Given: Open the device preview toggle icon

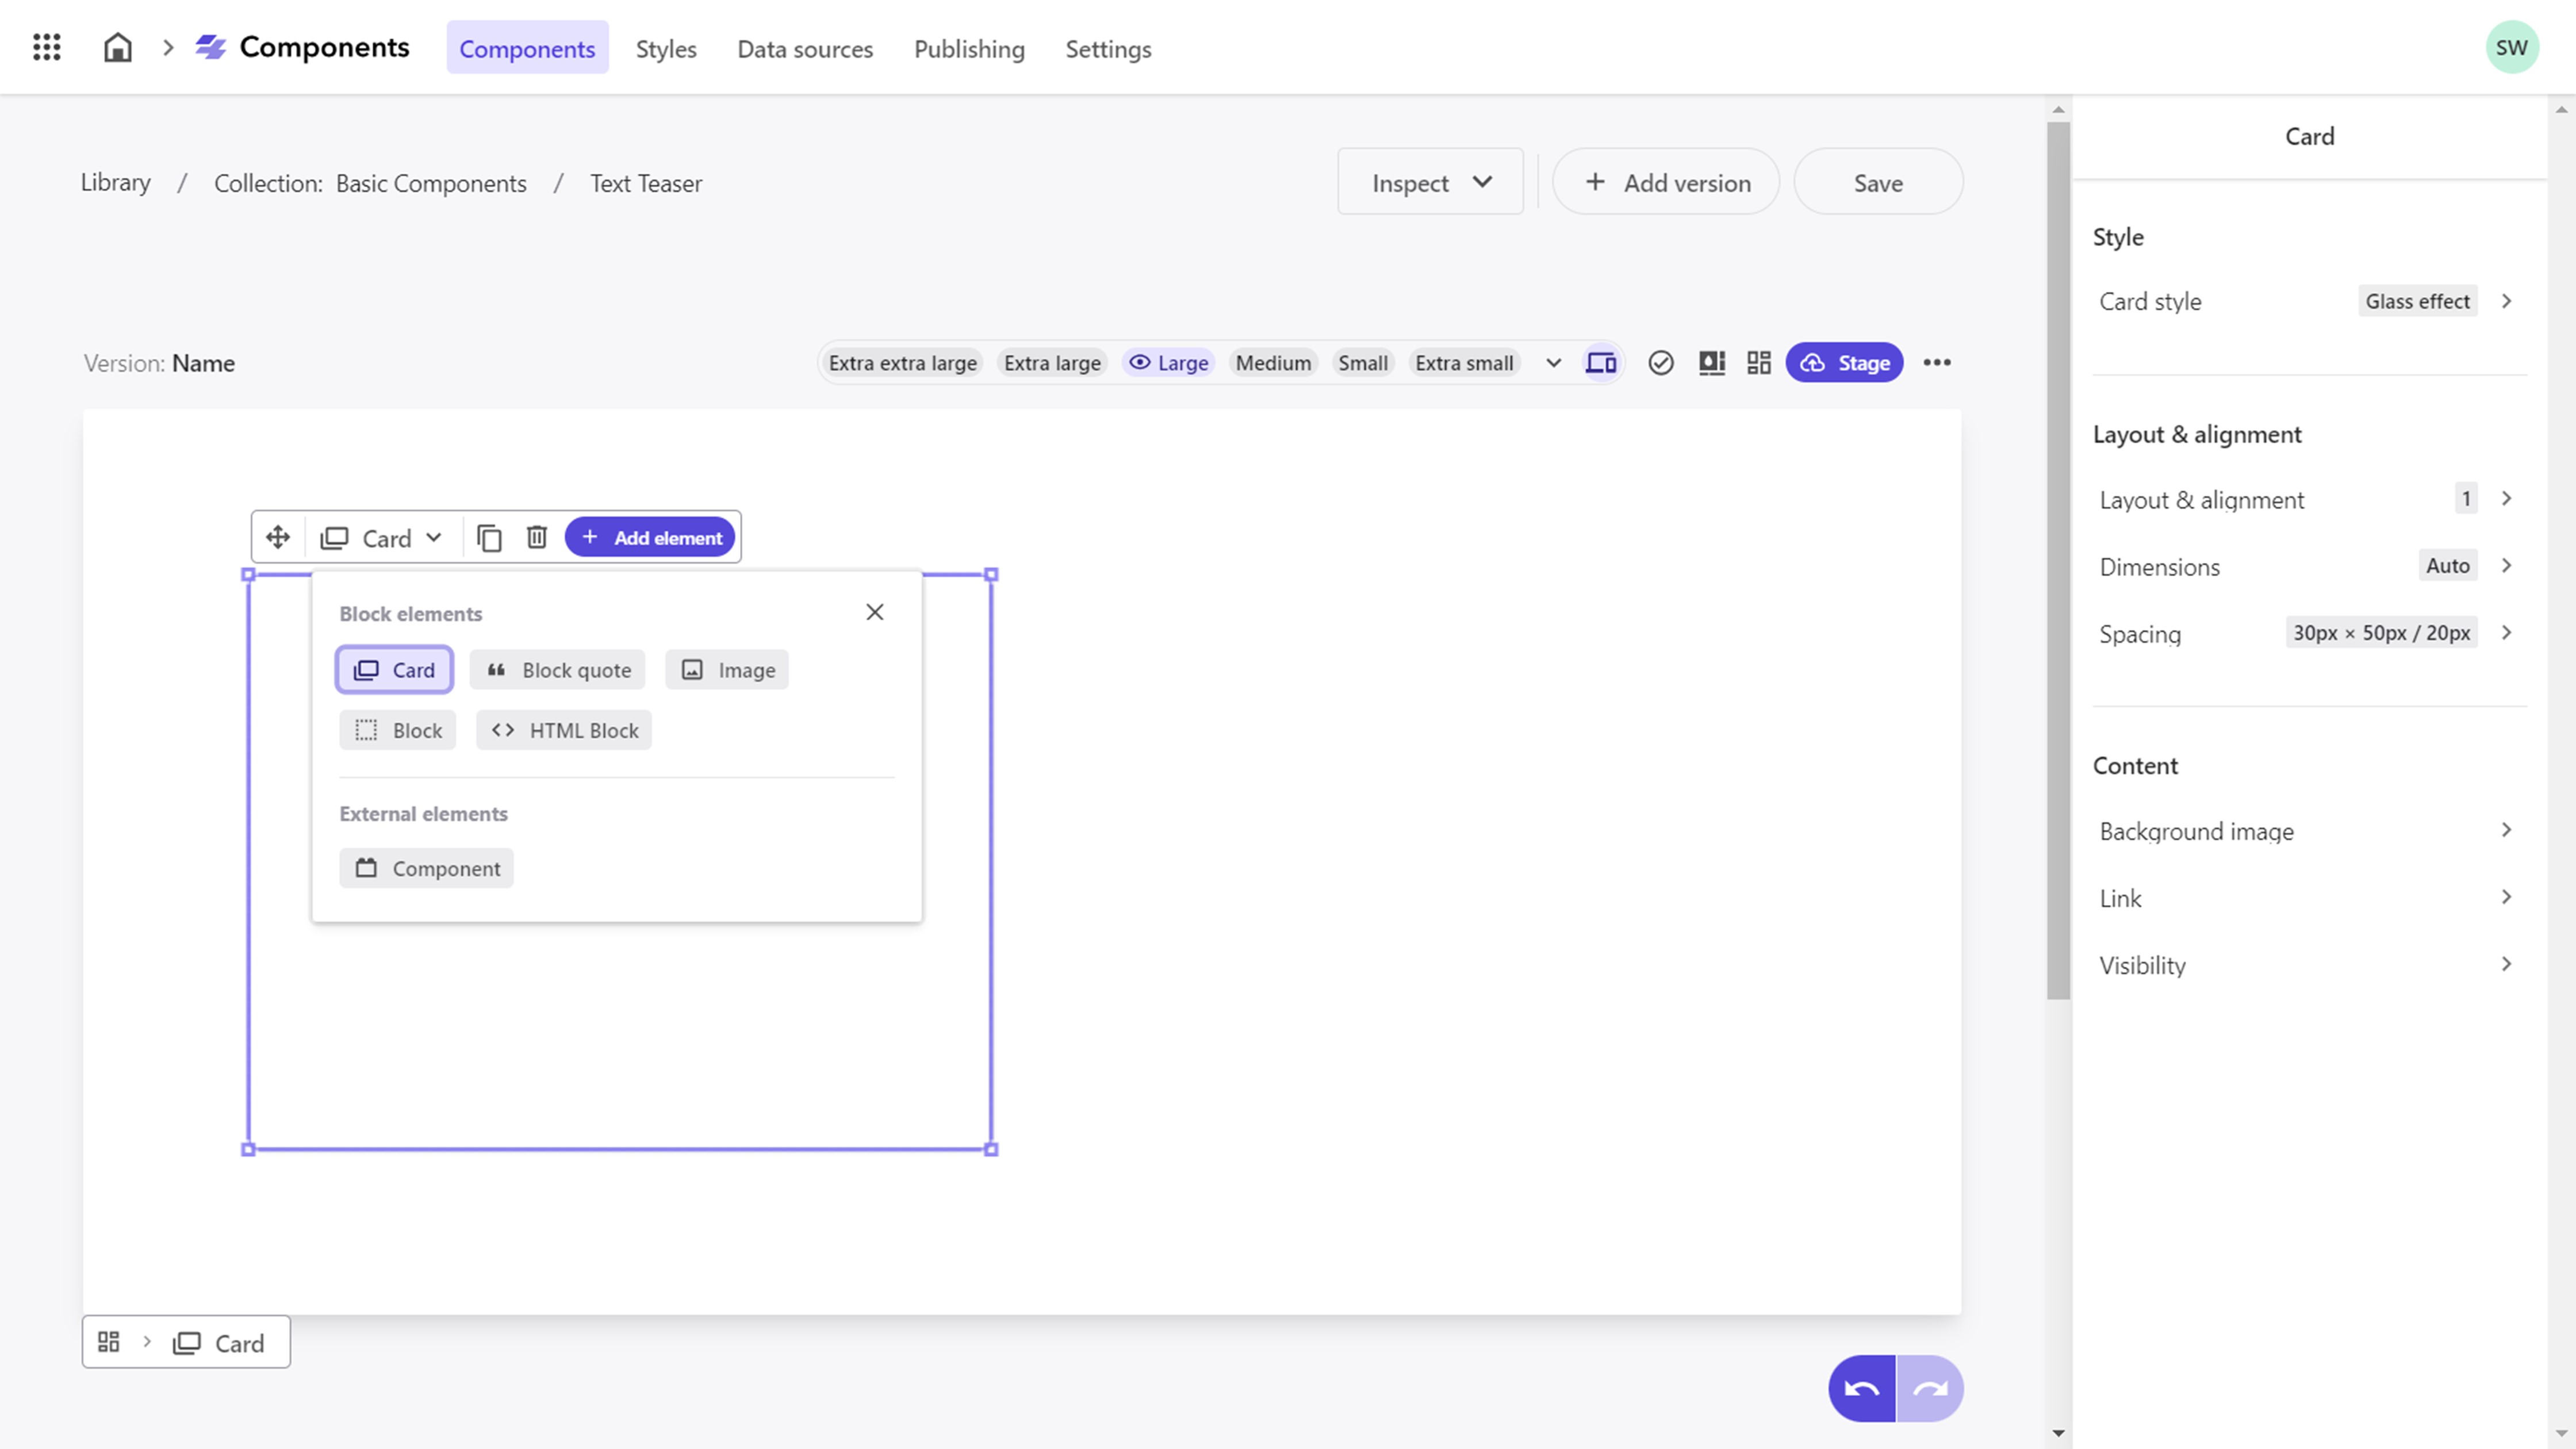Looking at the screenshot, I should tap(1601, 362).
